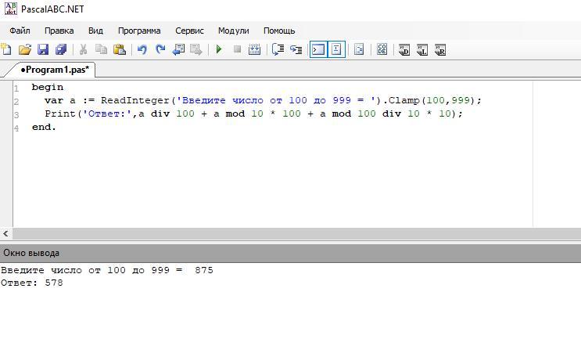
Task: Undo last action with the undo arrow
Action: click(142, 49)
